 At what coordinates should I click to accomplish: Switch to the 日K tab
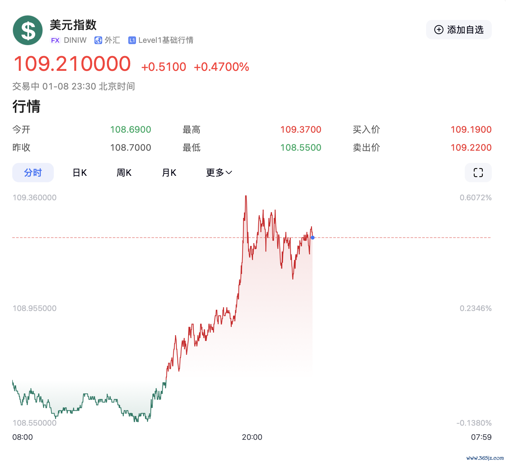(x=80, y=173)
